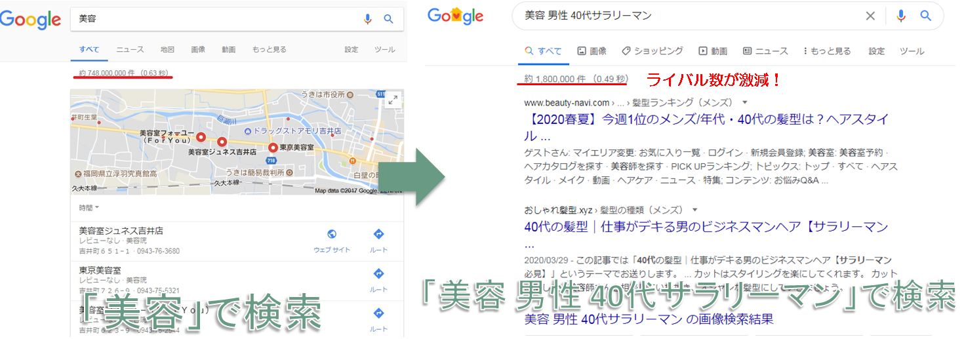Expand dropdown arrow next to おしゃれ髪型.xyz URL
Screen dimensions: 964x339
pyautogui.click(x=695, y=210)
